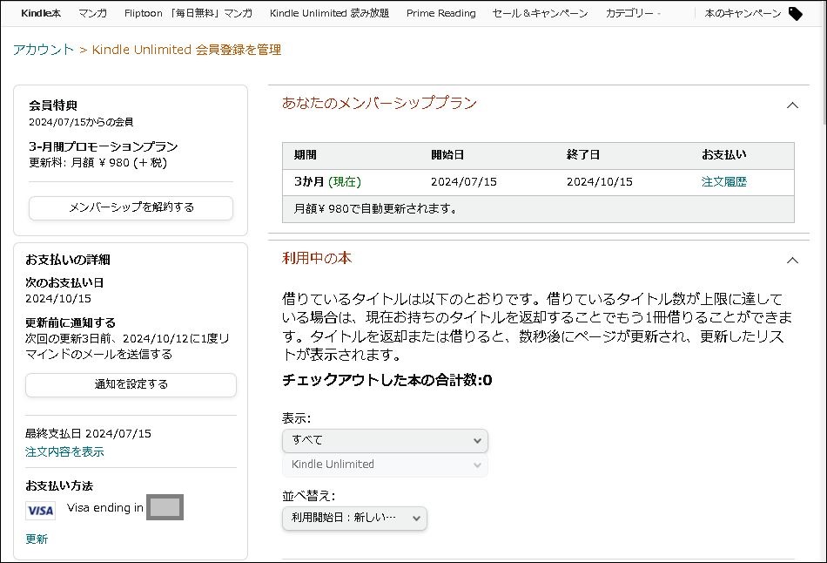The height and width of the screenshot is (563, 827).
Task: Collapse the あなたのメンバーシッププラン section
Action: coord(792,105)
